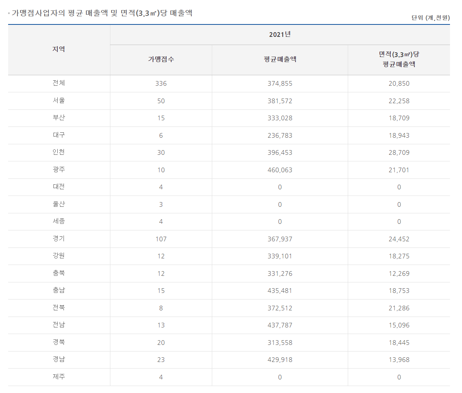Select the 면적(3.3㎡)당 평균매출액 column header
462x393 pixels.
click(398, 59)
